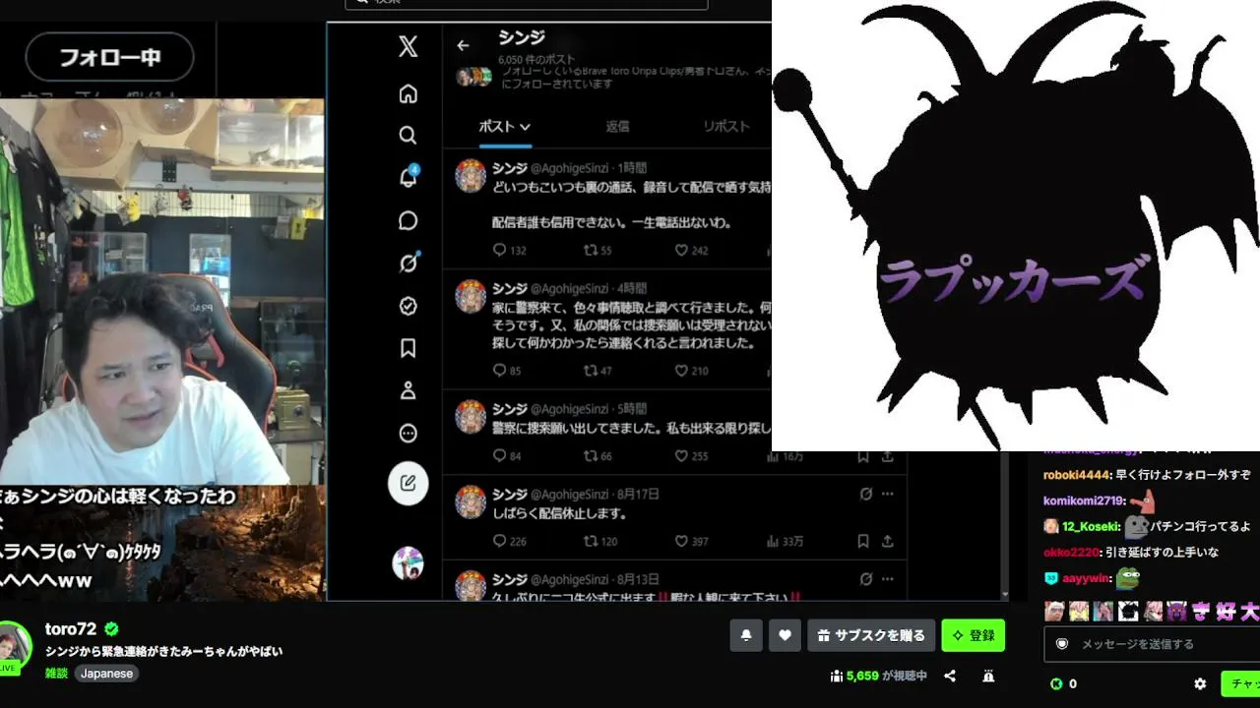Click Grok icon on 8月17日 post
Screen dimensions: 1260x708
point(865,494)
